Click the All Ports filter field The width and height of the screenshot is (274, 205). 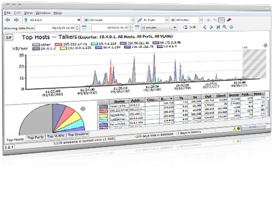pos(151,20)
